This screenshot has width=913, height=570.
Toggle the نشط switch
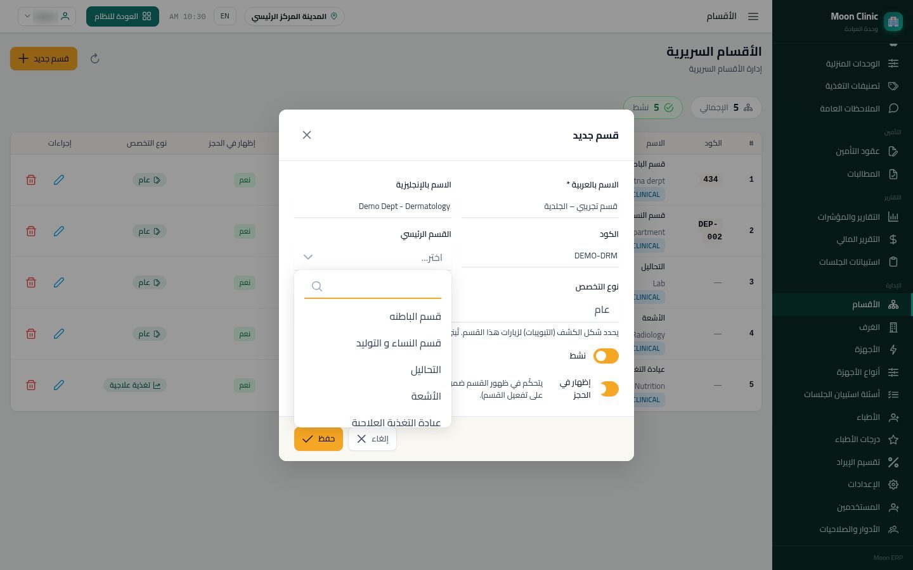(x=605, y=356)
